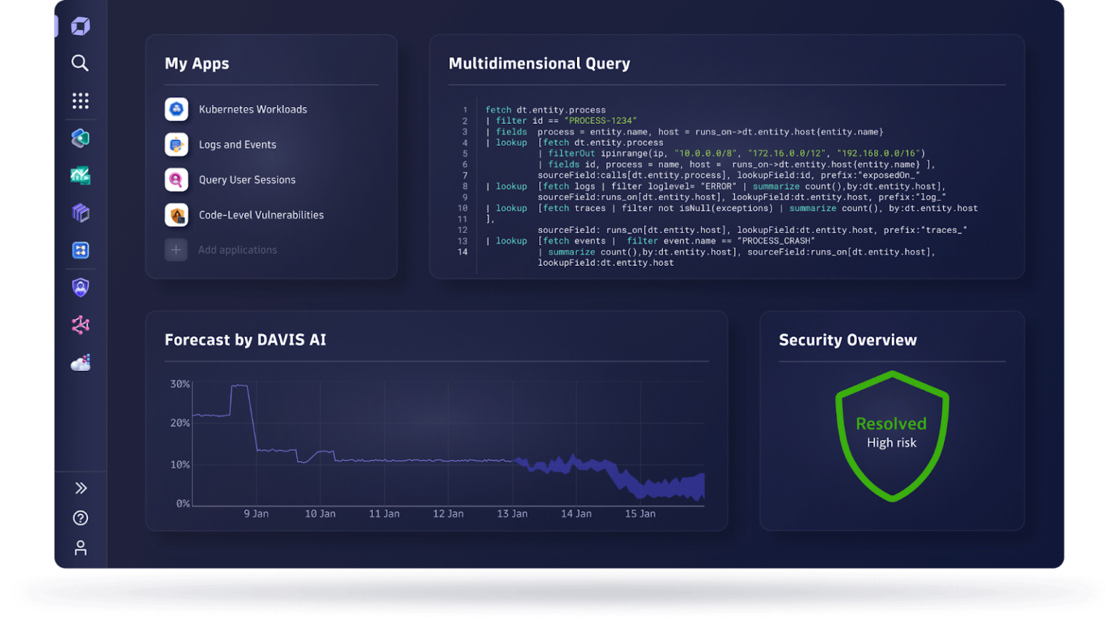This screenshot has width=1119, height=620.
Task: Launch the Davis AI network icon in the sidebar
Action: (80, 325)
